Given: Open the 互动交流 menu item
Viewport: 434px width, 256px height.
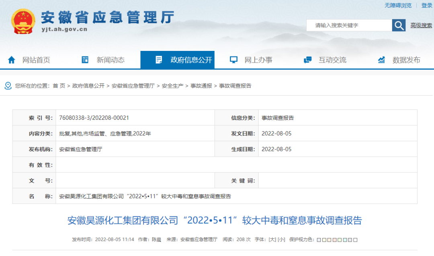Looking at the screenshot, I should [x=332, y=60].
